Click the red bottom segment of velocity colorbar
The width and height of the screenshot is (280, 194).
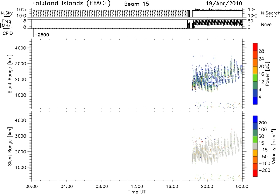point(255,173)
